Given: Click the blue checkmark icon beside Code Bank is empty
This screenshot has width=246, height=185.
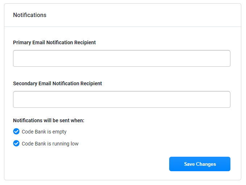Looking at the screenshot, I should (x=16, y=131).
